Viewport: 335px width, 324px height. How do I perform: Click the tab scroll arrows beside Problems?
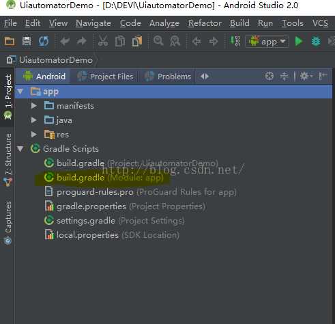pos(205,77)
